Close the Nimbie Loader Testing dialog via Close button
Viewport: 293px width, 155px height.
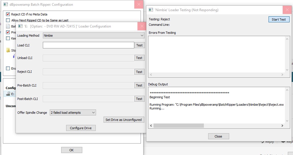point(218,136)
